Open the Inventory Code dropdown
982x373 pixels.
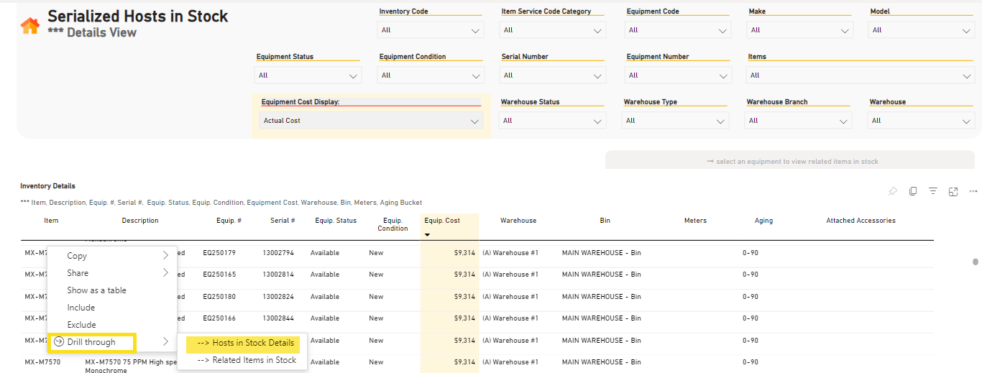431,30
